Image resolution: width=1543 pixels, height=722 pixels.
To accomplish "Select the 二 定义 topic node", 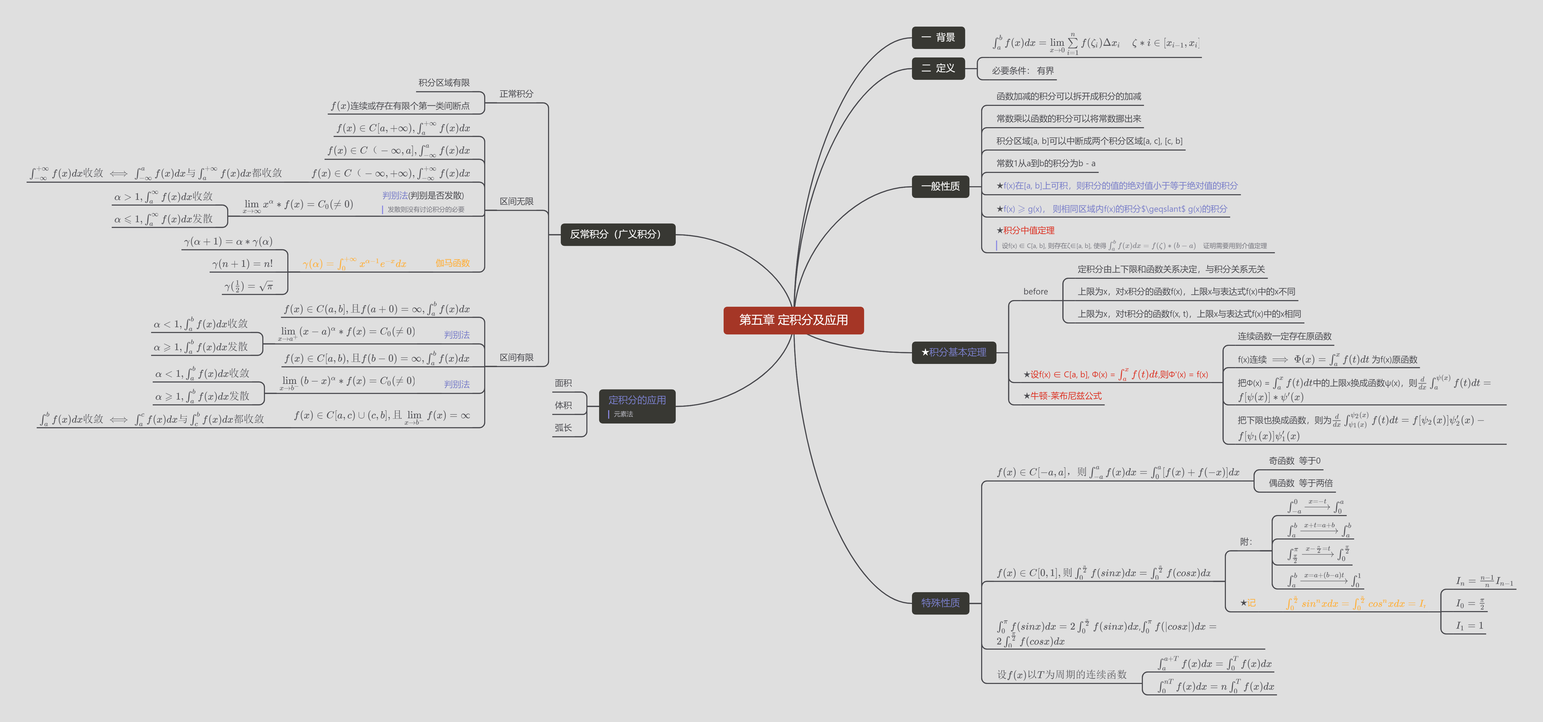I will (938, 68).
